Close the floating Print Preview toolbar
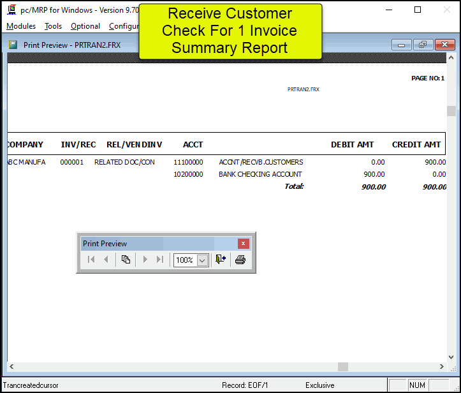The height and width of the screenshot is (393, 461). [243, 244]
